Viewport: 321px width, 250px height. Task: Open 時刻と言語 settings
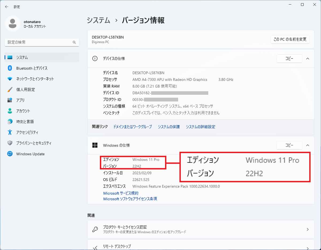(x=42, y=122)
